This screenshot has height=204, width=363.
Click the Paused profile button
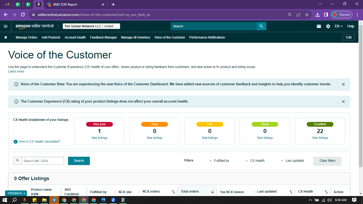(341, 15)
